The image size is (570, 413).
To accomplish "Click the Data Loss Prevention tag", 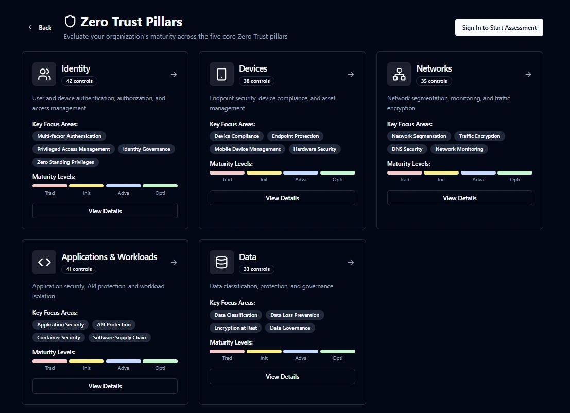I will [x=295, y=315].
